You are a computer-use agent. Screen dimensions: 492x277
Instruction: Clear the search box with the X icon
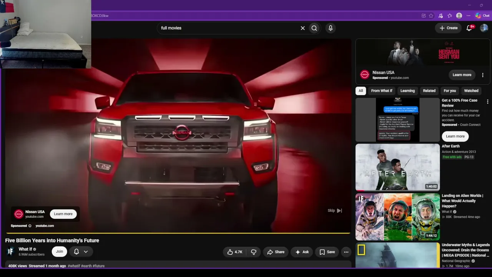coord(303,28)
